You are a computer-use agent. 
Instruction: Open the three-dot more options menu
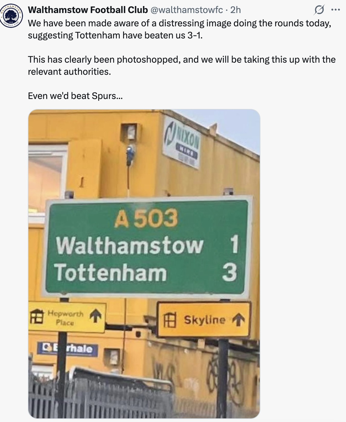[335, 10]
